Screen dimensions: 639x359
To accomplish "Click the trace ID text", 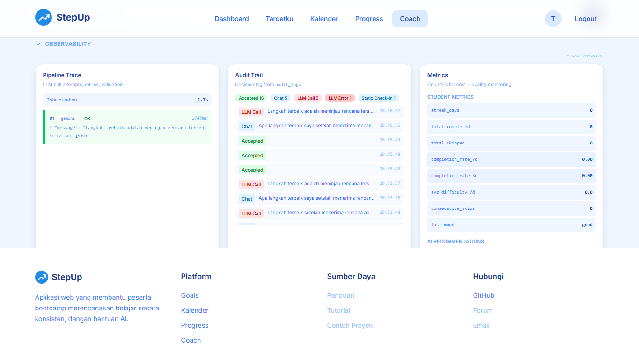I will [x=586, y=56].
